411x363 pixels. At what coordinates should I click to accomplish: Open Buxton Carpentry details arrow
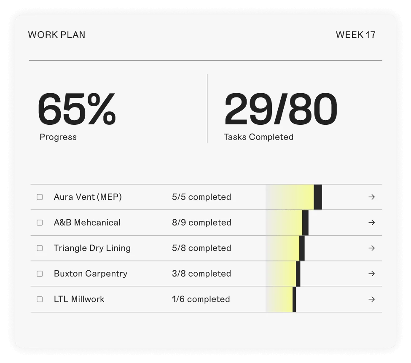coord(371,274)
